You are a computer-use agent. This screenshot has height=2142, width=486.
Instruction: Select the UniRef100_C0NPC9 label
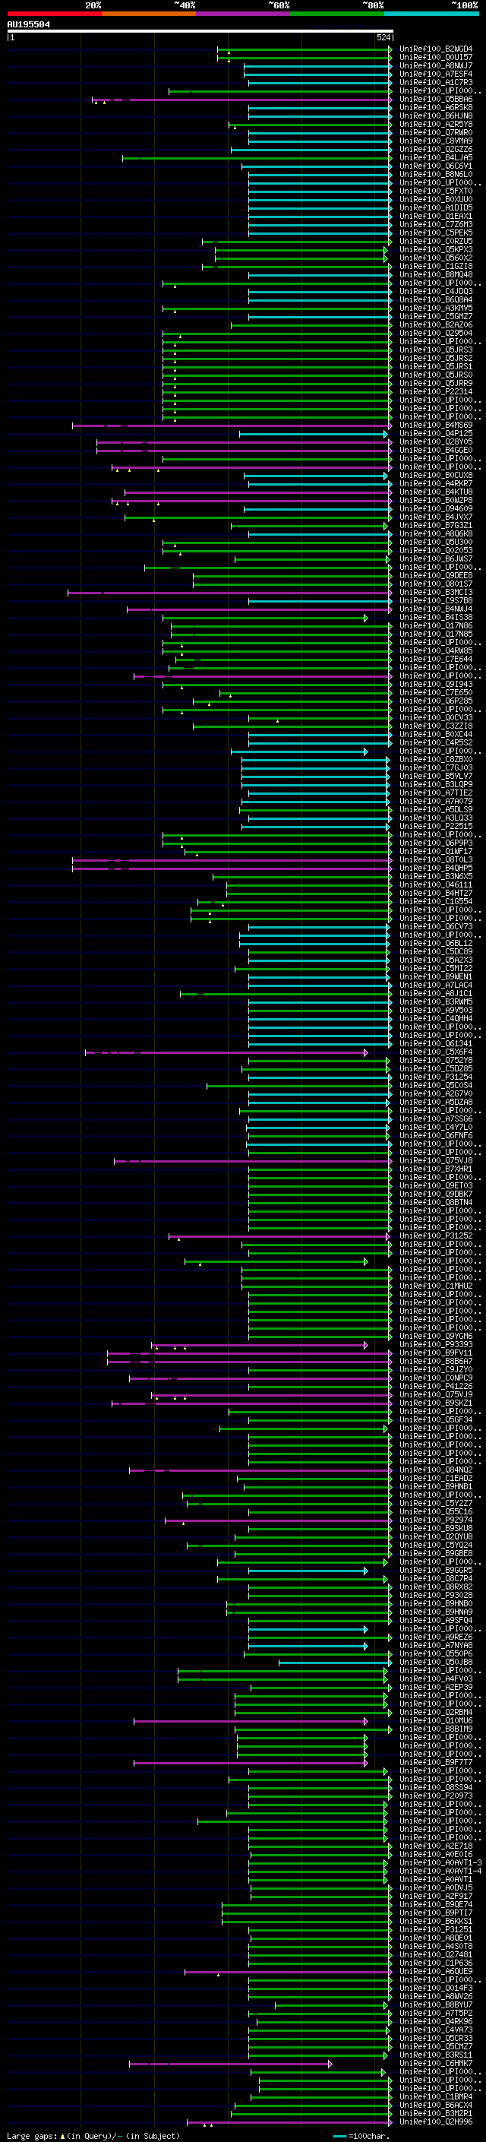(x=435, y=1378)
